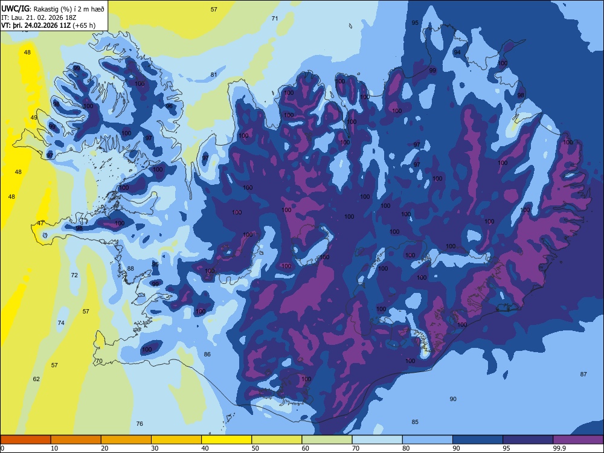
Task: Click the map value '70' on the southwest peninsula
Action: coord(99,361)
